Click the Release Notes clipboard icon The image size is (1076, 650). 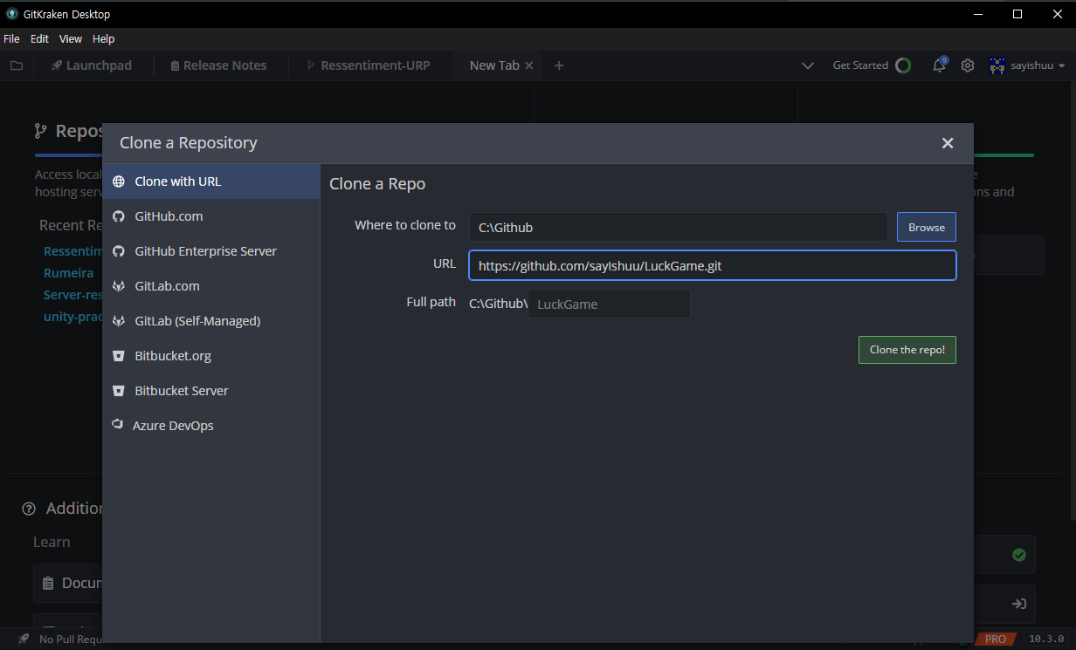click(175, 65)
